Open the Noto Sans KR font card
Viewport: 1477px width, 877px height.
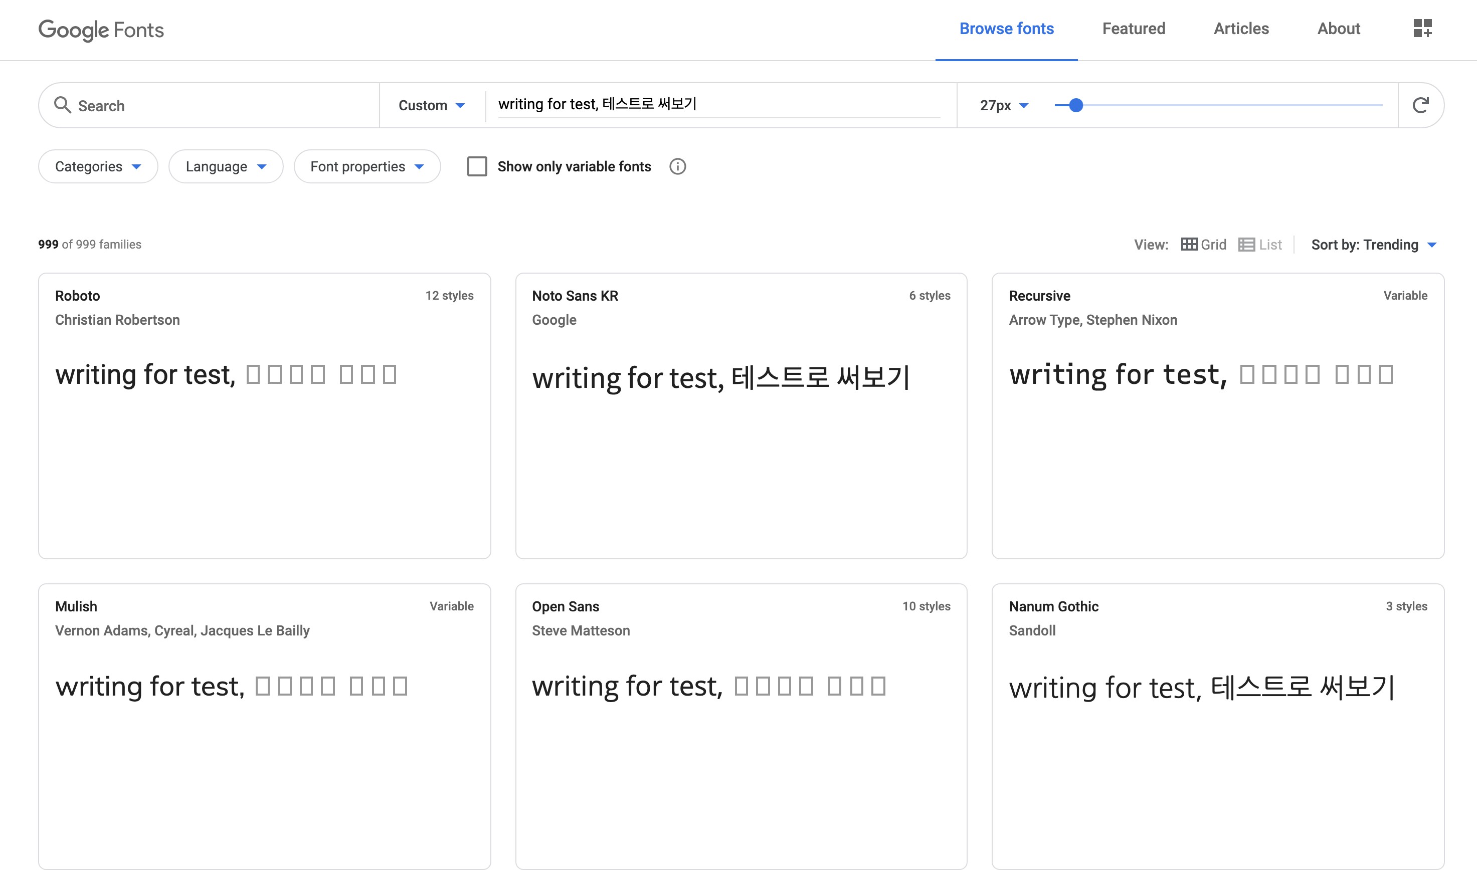741,415
